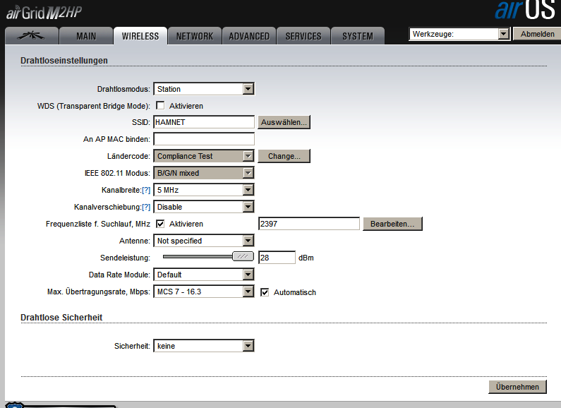561x408 pixels.
Task: Open the Ubiquiti logo tab
Action: pos(30,36)
